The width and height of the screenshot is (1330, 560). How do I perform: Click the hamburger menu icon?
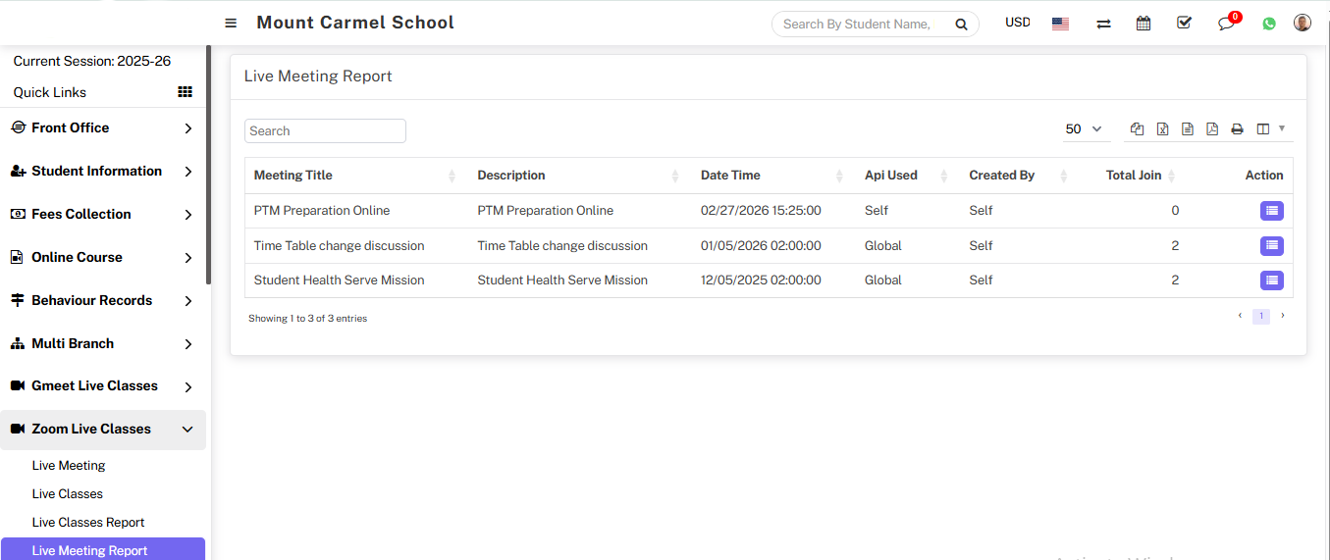(231, 24)
